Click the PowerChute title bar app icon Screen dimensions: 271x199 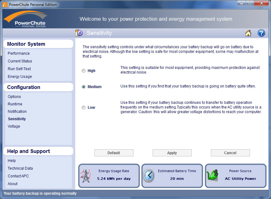[5, 5]
